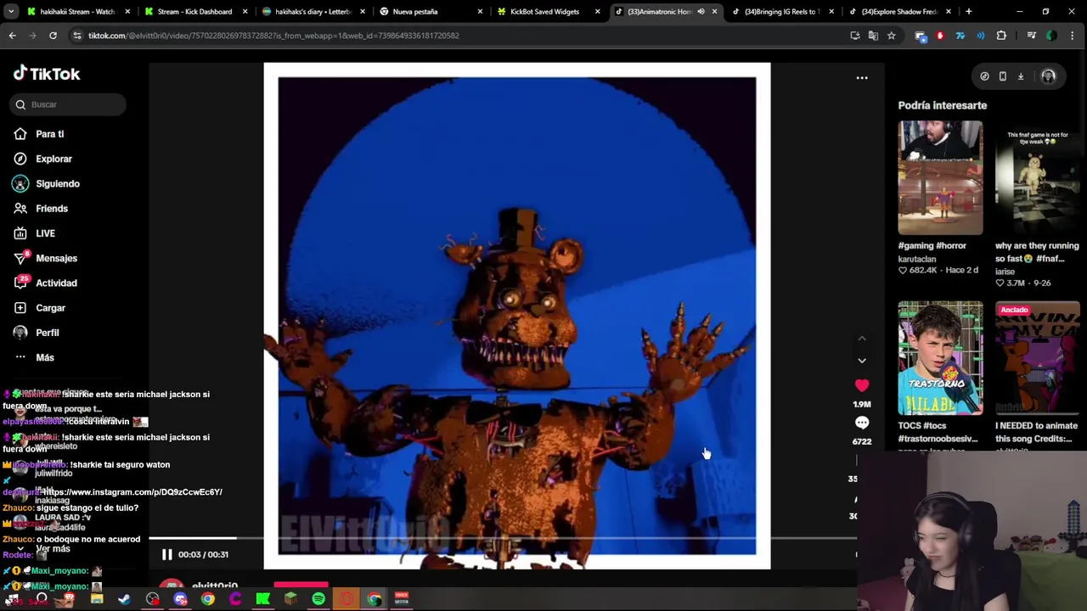The image size is (1087, 611).
Task: Open the Explorar section
Action: point(54,159)
